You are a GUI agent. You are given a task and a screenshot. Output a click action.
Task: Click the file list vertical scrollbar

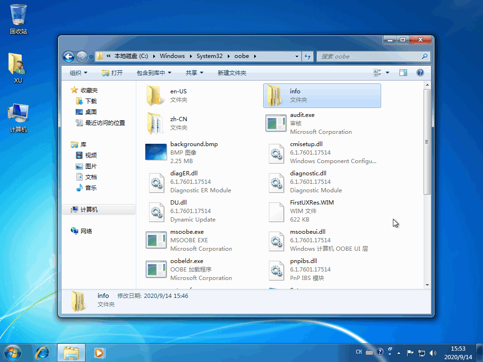click(x=427, y=141)
